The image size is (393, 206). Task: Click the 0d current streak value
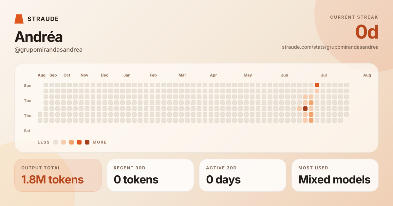[x=367, y=32]
